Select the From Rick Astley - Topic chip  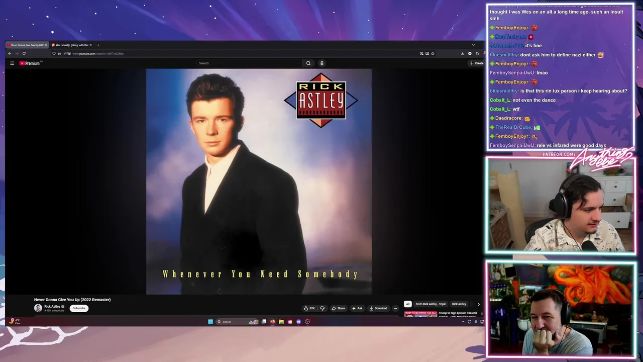pyautogui.click(x=431, y=304)
